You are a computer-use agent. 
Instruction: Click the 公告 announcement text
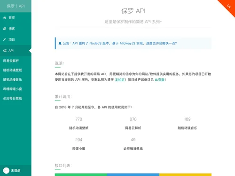pyautogui.click(x=120, y=43)
